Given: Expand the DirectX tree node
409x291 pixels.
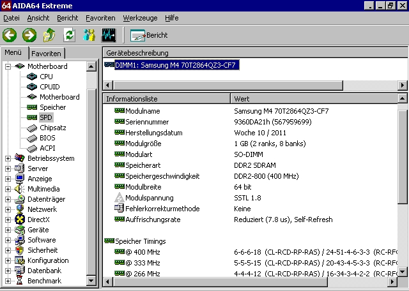Looking at the screenshot, I should click(x=8, y=220).
